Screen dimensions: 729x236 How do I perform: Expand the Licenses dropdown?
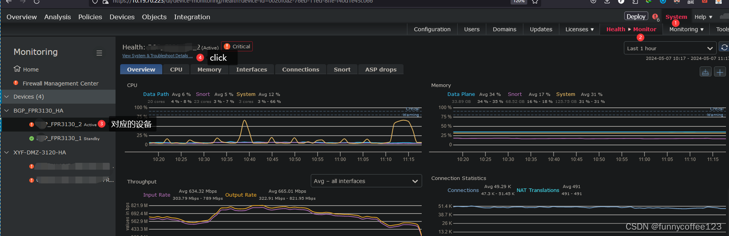tap(580, 29)
